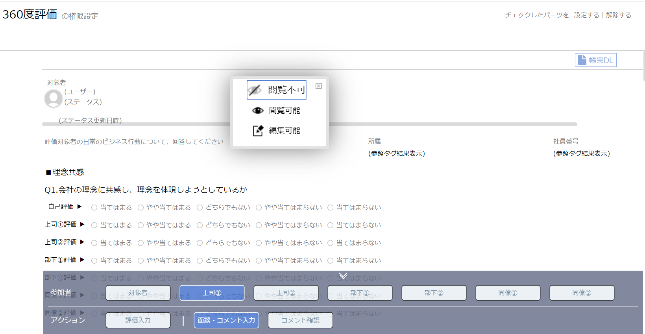The image size is (645, 334).
Task: Select the 部下② participant tab
Action: pos(434,293)
